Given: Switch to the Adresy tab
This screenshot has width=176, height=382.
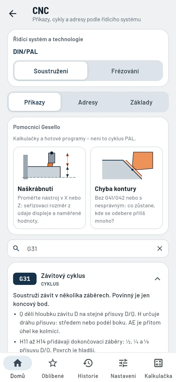Looking at the screenshot, I should pos(88,102).
